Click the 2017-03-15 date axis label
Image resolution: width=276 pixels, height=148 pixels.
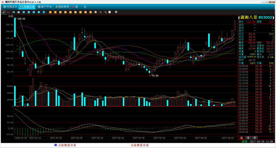point(159,138)
